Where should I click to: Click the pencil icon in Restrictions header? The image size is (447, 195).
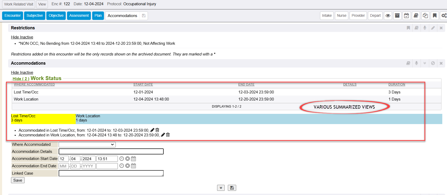[x=433, y=28]
